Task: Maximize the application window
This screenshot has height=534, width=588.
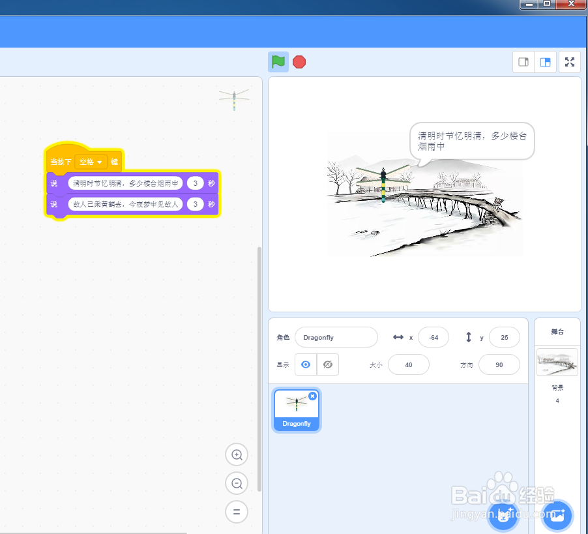Action: pyautogui.click(x=547, y=4)
